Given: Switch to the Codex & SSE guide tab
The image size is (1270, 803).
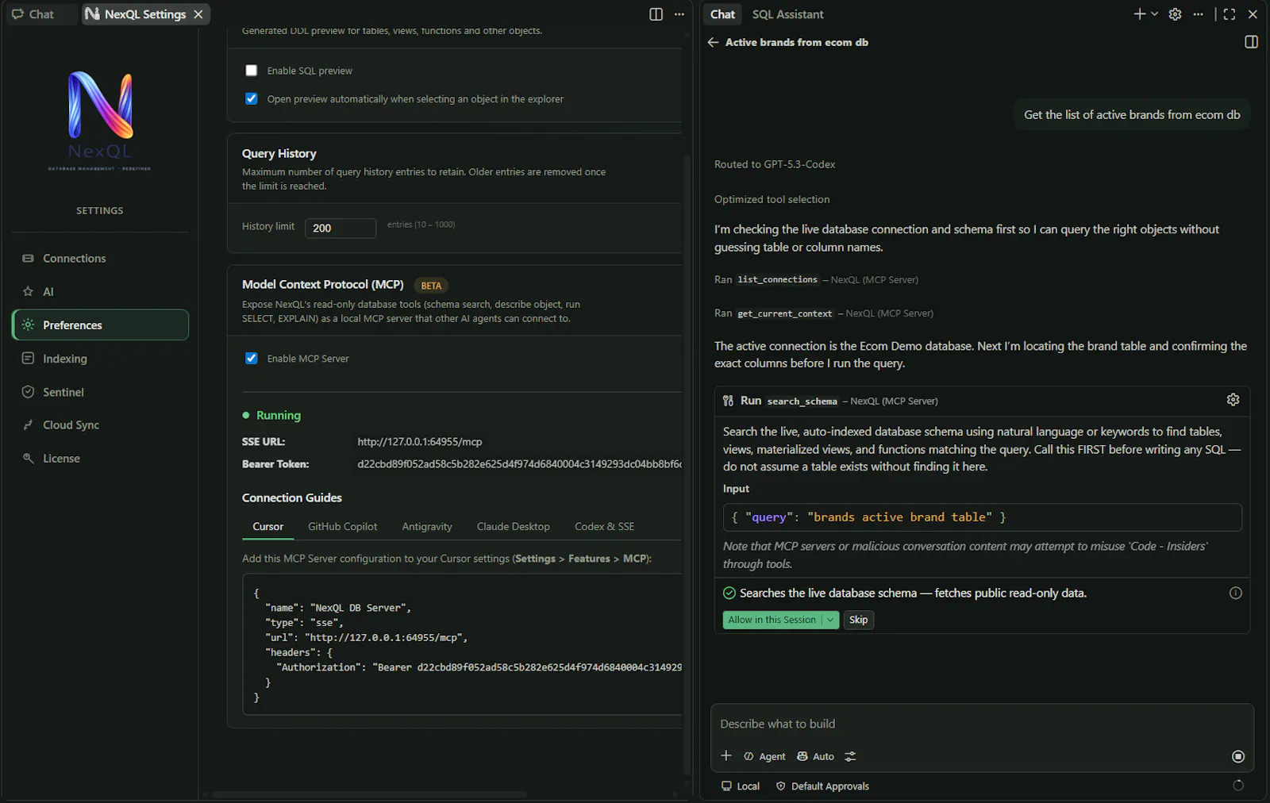Looking at the screenshot, I should pos(605,527).
